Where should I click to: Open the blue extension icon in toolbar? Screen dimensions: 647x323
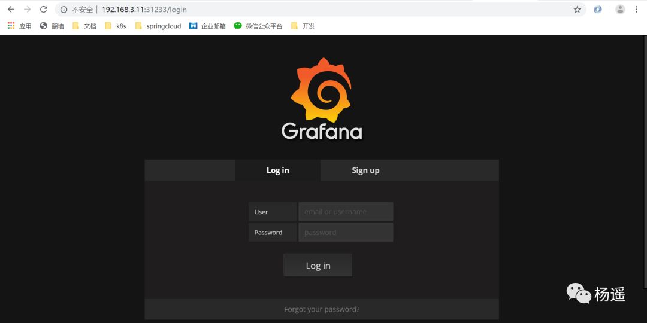[597, 9]
